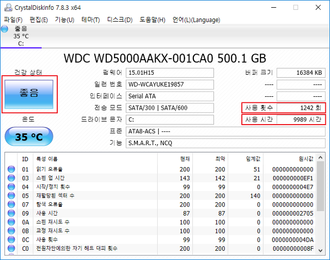Click the power on count value 1242 회
The image size is (330, 260).
[x=301, y=108]
